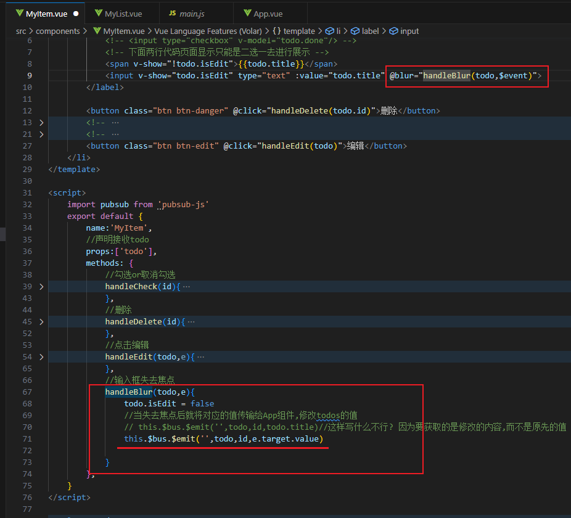571x518 pixels.
Task: Unfold the handleDelete method at line 45
Action: [41, 322]
